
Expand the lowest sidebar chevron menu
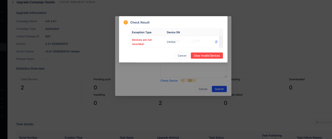(2, 116)
